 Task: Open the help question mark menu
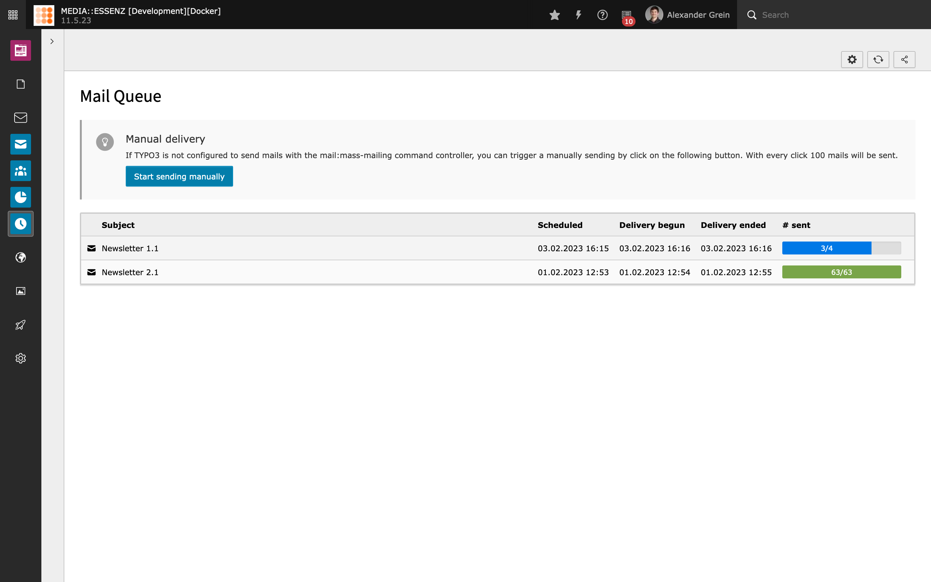[x=602, y=15]
